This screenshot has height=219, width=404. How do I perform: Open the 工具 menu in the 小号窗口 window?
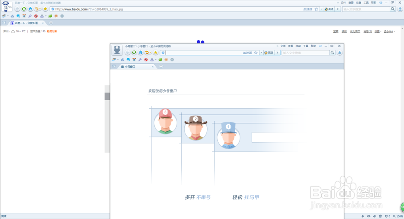(x=305, y=46)
